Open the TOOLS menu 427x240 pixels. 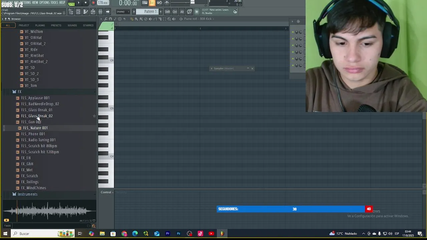tap(54, 2)
